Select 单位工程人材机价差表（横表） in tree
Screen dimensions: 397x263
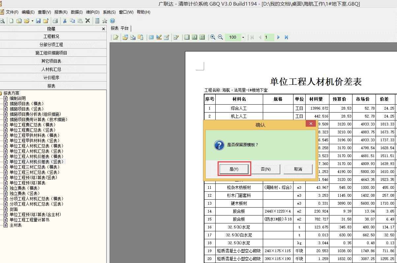37,156
